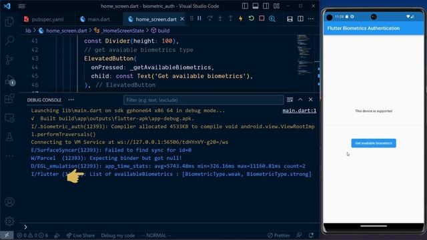Open the remote window indicator
The height and width of the screenshot is (240, 427).
pos(7,235)
